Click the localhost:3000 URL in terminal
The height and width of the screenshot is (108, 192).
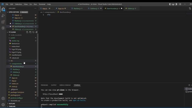[53, 94]
